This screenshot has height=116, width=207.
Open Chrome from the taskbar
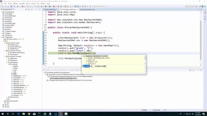click(x=29, y=114)
